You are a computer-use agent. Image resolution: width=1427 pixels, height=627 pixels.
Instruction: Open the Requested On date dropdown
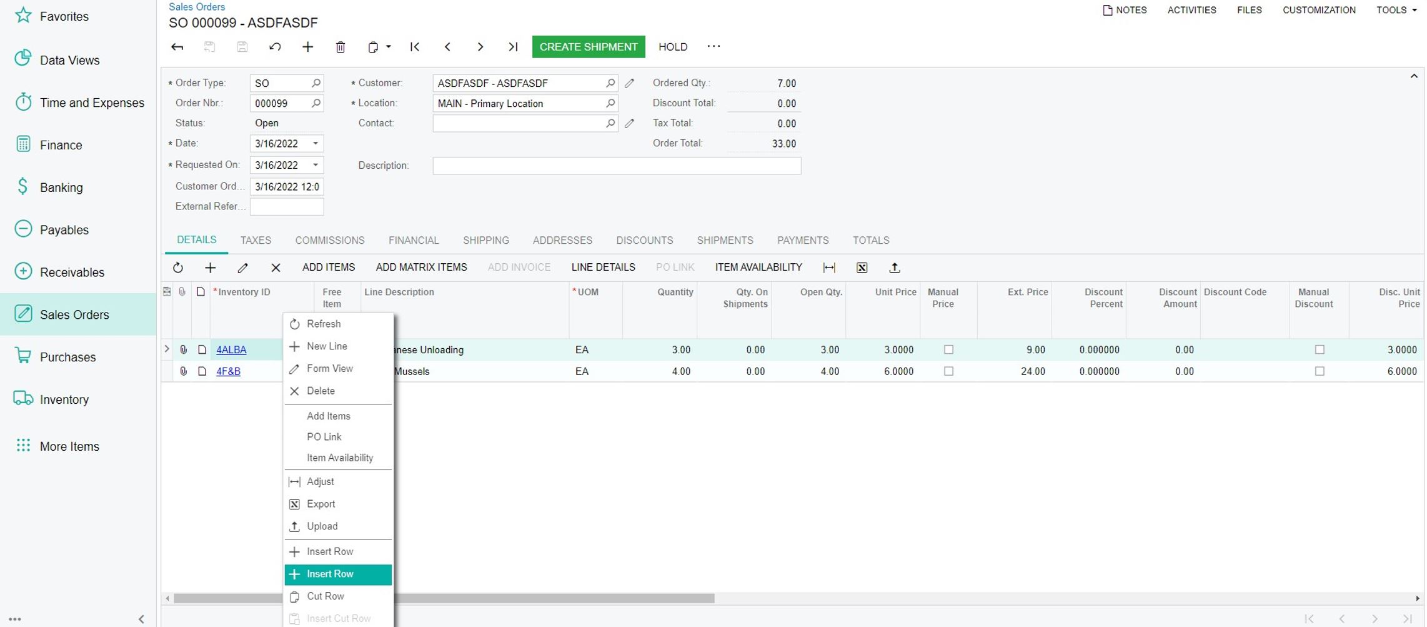[316, 165]
